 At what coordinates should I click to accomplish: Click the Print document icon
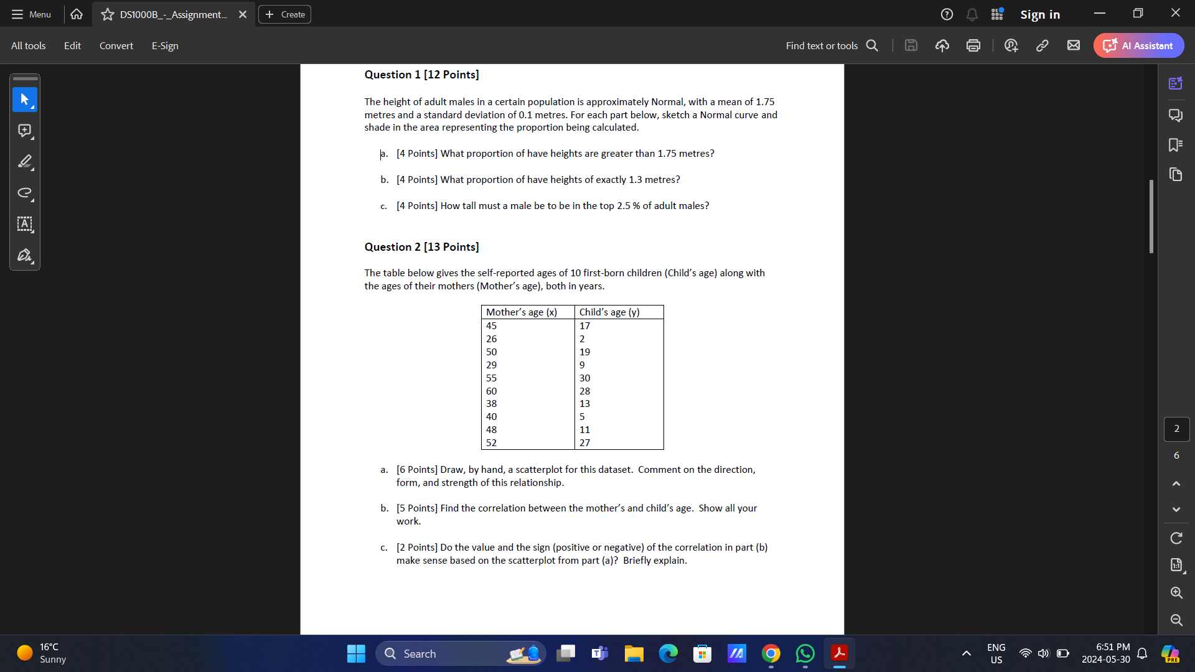click(973, 46)
